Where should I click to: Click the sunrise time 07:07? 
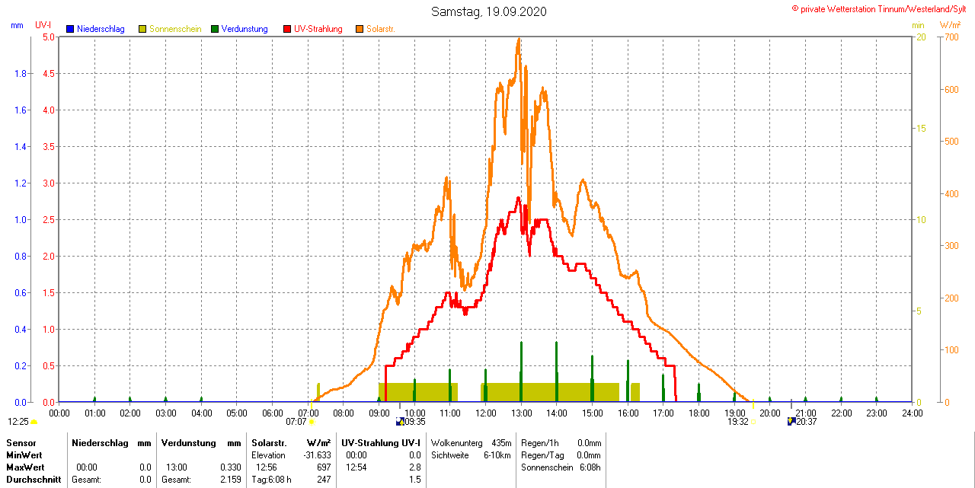click(x=296, y=421)
